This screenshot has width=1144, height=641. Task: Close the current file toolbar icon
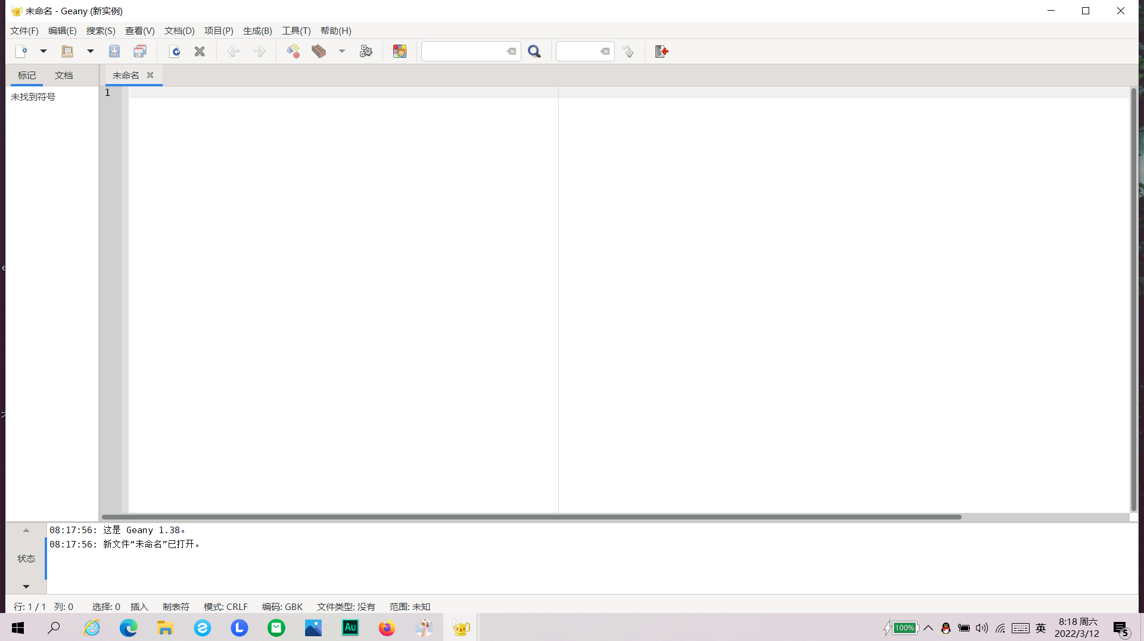[200, 51]
